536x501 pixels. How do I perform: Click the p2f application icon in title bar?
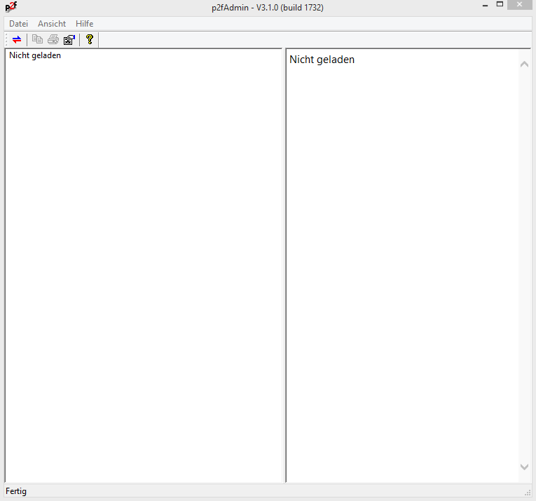(x=11, y=7)
